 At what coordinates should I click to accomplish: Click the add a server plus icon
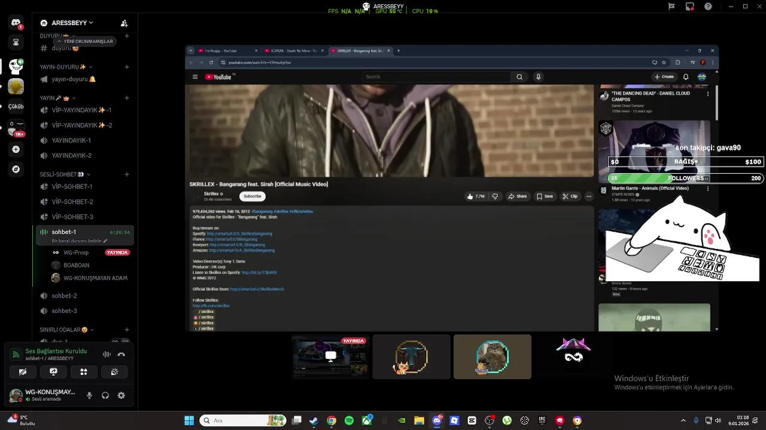pos(16,149)
